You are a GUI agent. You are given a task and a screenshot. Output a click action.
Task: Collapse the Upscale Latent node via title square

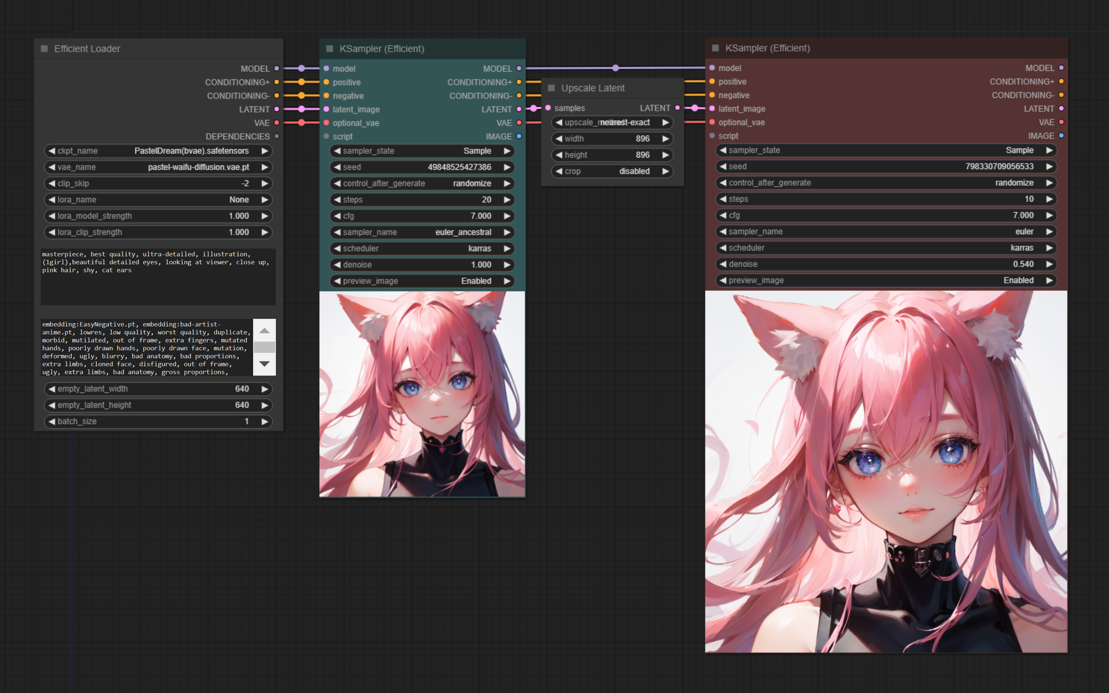(x=551, y=88)
